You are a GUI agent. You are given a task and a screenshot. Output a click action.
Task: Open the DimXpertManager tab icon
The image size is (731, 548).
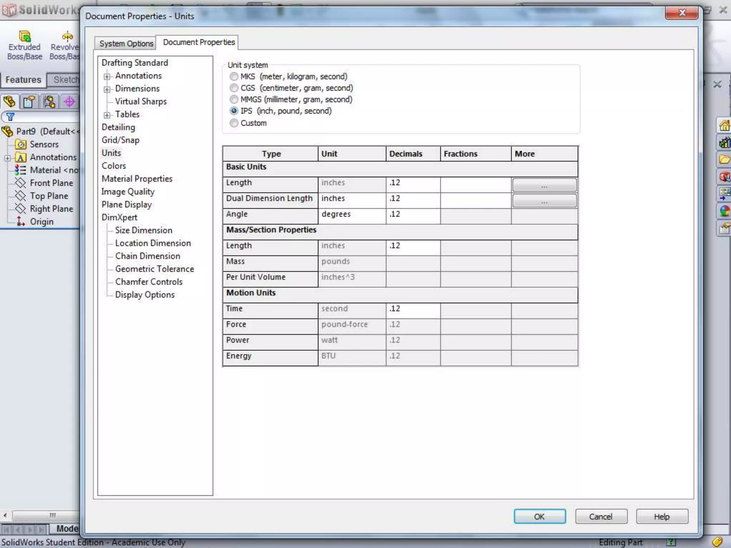click(69, 102)
